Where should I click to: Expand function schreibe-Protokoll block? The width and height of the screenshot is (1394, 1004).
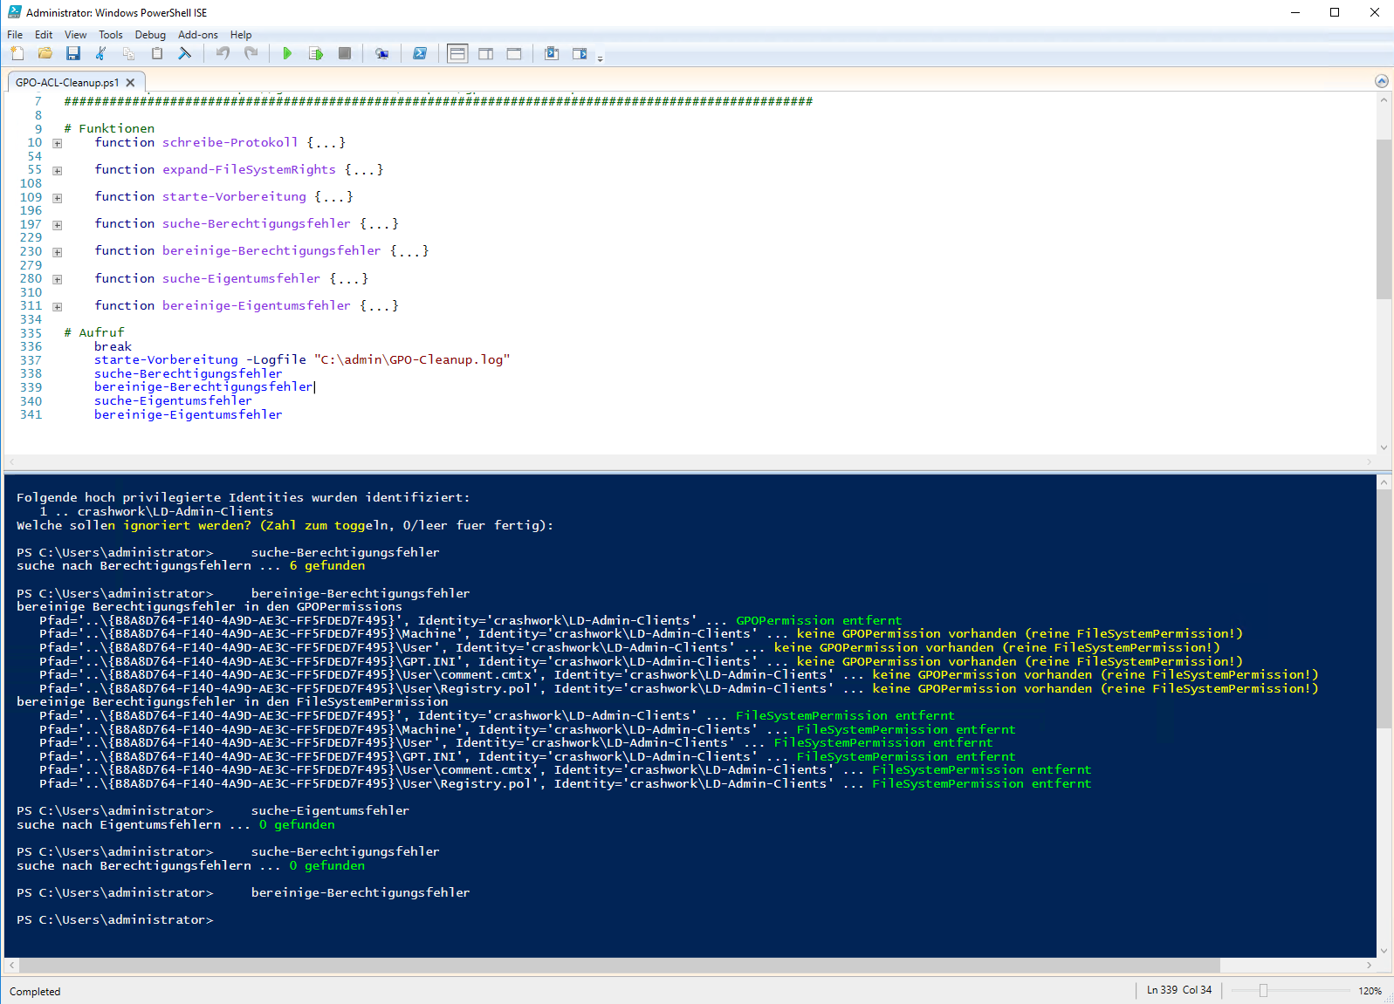click(58, 143)
